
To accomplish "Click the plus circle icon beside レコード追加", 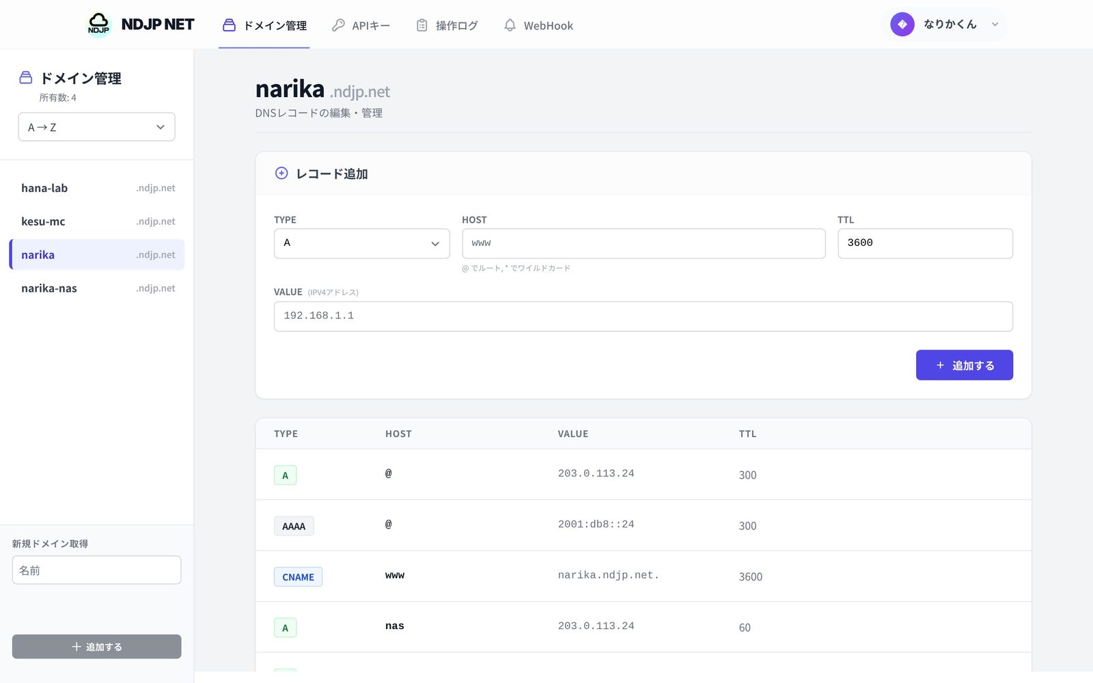I will click(x=281, y=173).
